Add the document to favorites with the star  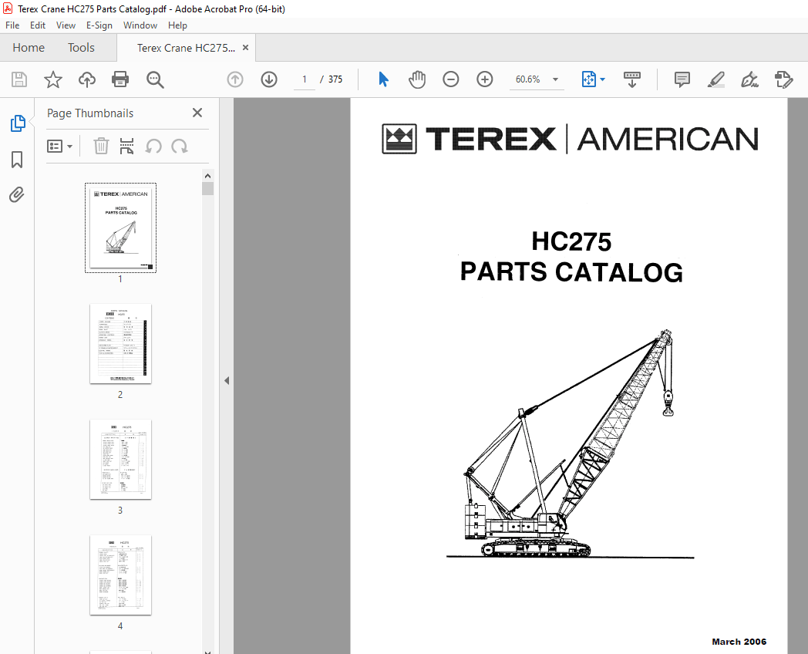[x=52, y=79]
